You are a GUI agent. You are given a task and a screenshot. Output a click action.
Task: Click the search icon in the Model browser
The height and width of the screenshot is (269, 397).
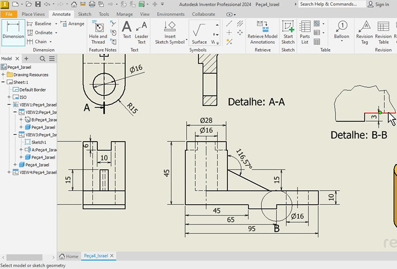[43, 59]
